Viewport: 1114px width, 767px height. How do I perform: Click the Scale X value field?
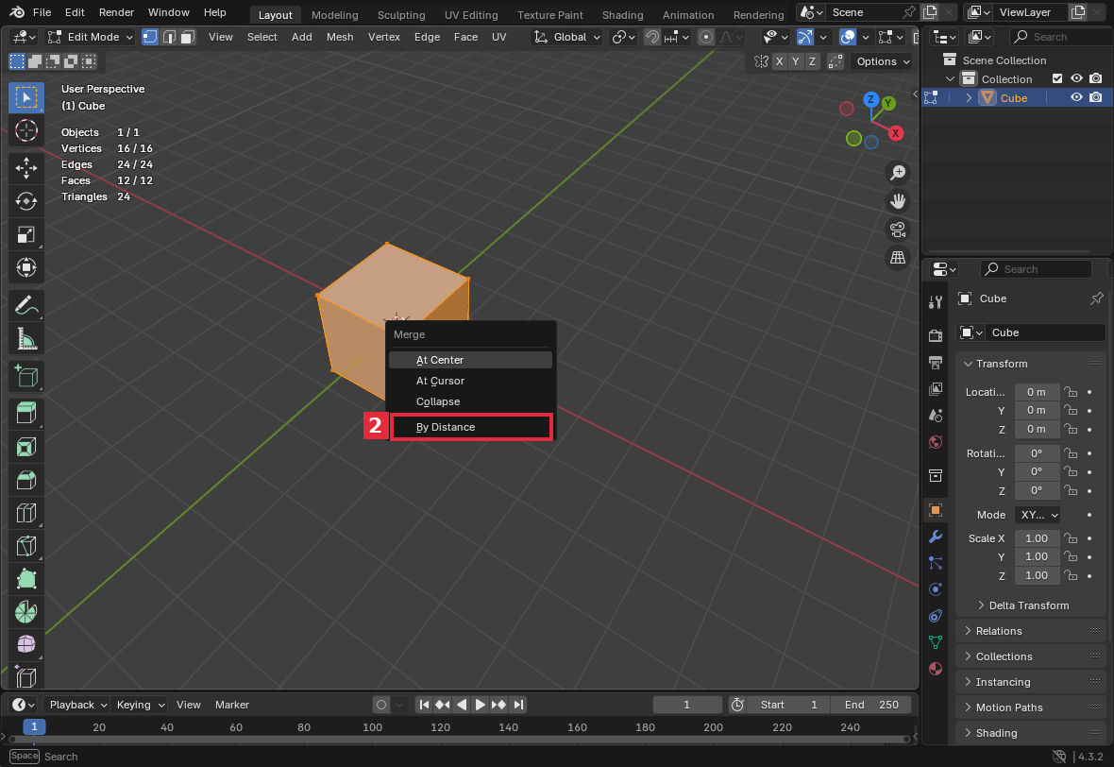click(1038, 538)
